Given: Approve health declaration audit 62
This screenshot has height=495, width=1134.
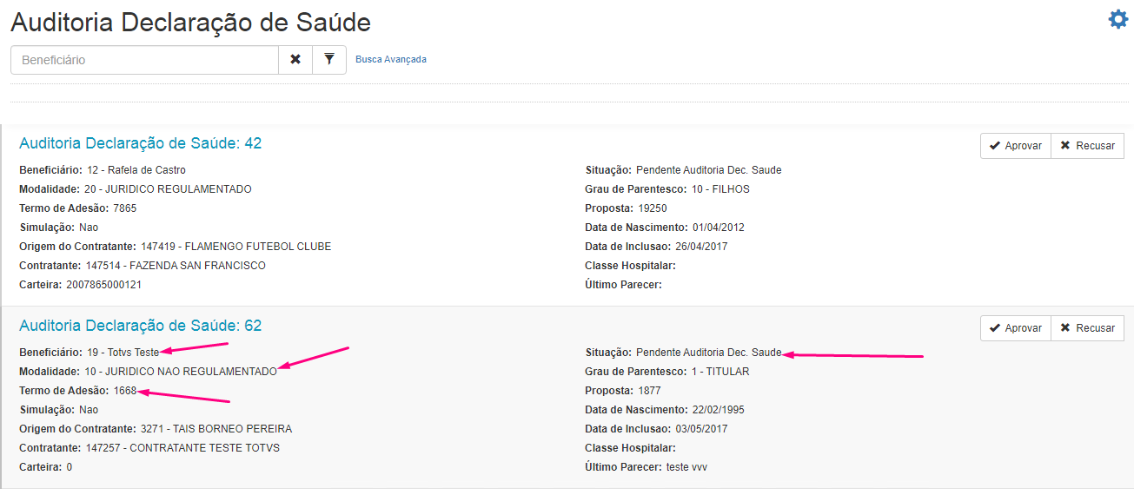Looking at the screenshot, I should pos(1016,328).
